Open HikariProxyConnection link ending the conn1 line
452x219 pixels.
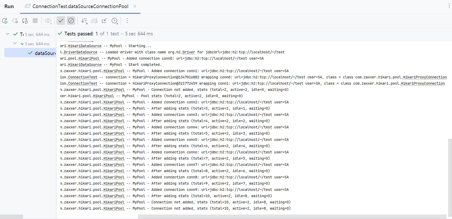(423, 84)
